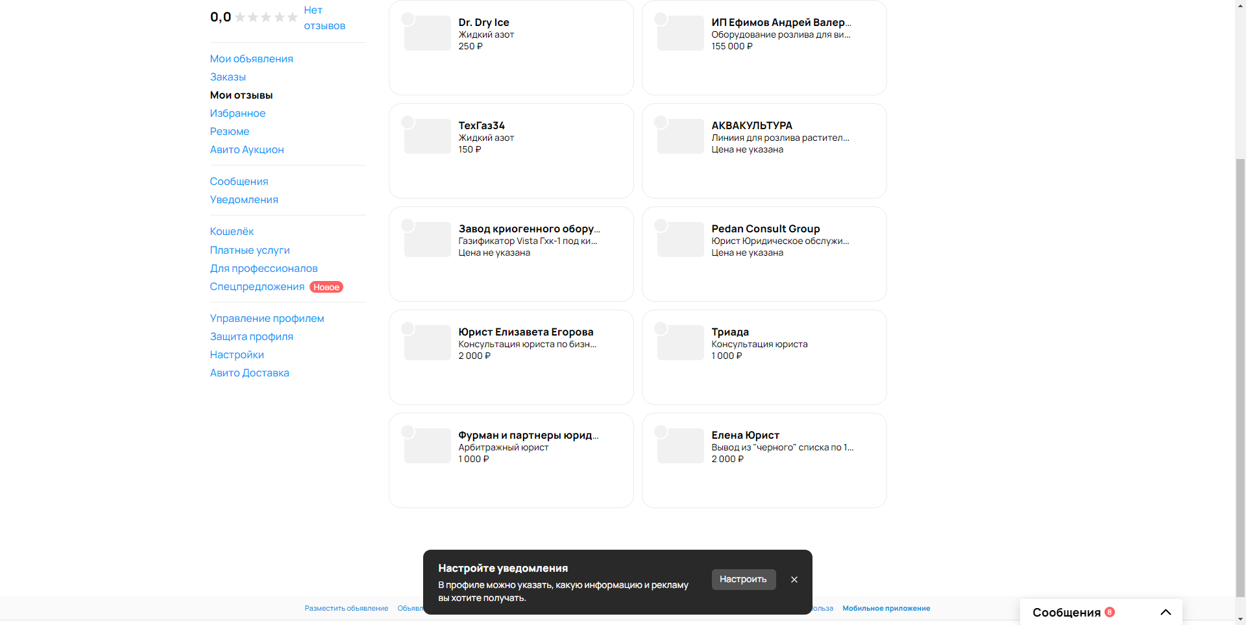1246x625 pixels.
Task: Click Pedan Consult Group title
Action: (766, 229)
